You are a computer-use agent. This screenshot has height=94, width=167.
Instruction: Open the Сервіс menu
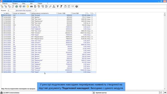40,3
